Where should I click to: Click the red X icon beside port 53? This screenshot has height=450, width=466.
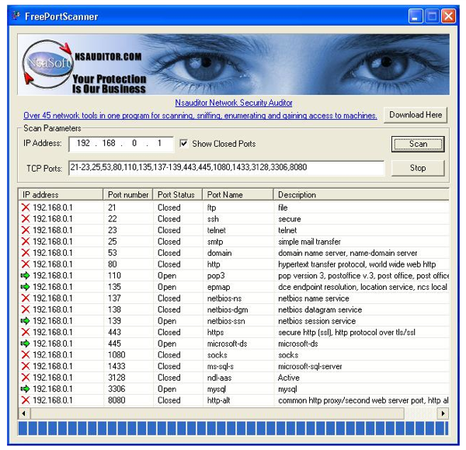click(x=26, y=253)
